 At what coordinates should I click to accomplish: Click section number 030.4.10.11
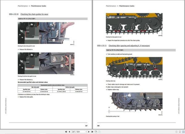102,46
